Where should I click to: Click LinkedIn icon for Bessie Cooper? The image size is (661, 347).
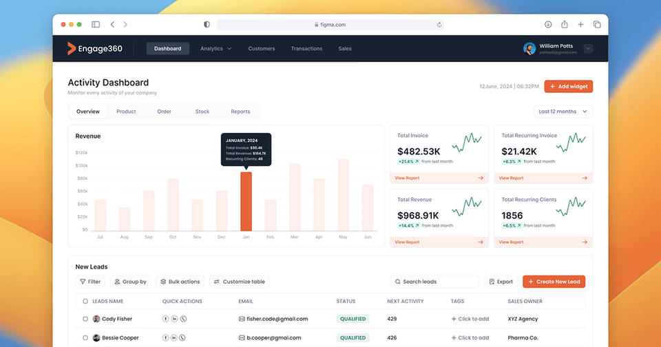[174, 338]
